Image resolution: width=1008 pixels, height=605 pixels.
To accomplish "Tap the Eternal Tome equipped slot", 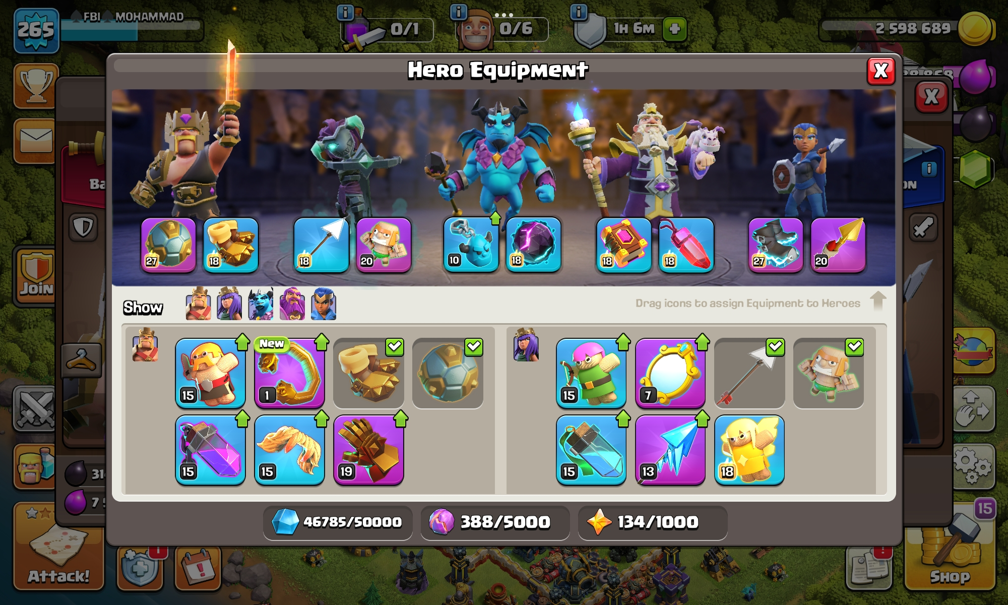I will pyautogui.click(x=624, y=246).
